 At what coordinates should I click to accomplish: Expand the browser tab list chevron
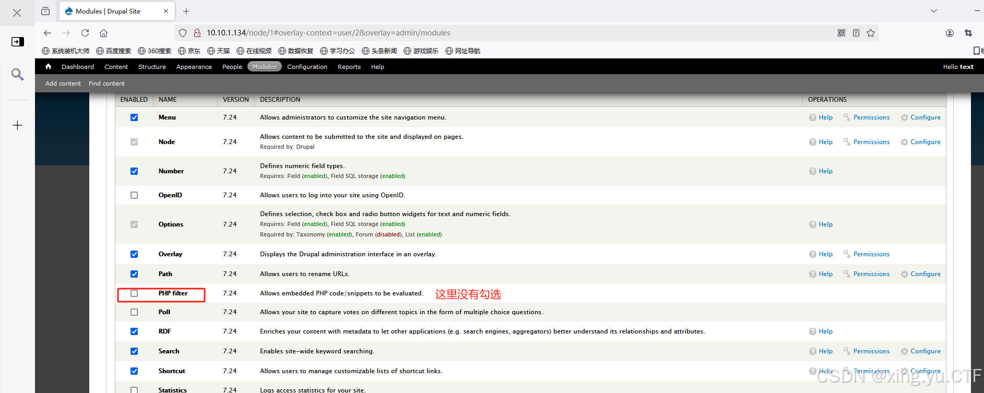934,11
